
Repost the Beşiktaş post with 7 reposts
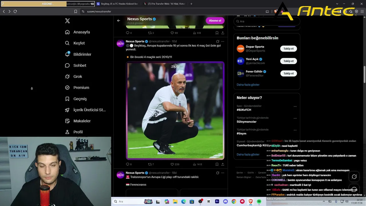(151, 164)
